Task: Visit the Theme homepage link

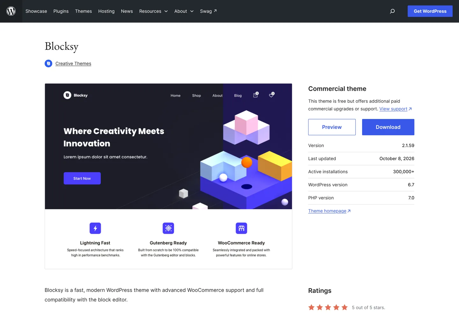Action: pos(329,211)
